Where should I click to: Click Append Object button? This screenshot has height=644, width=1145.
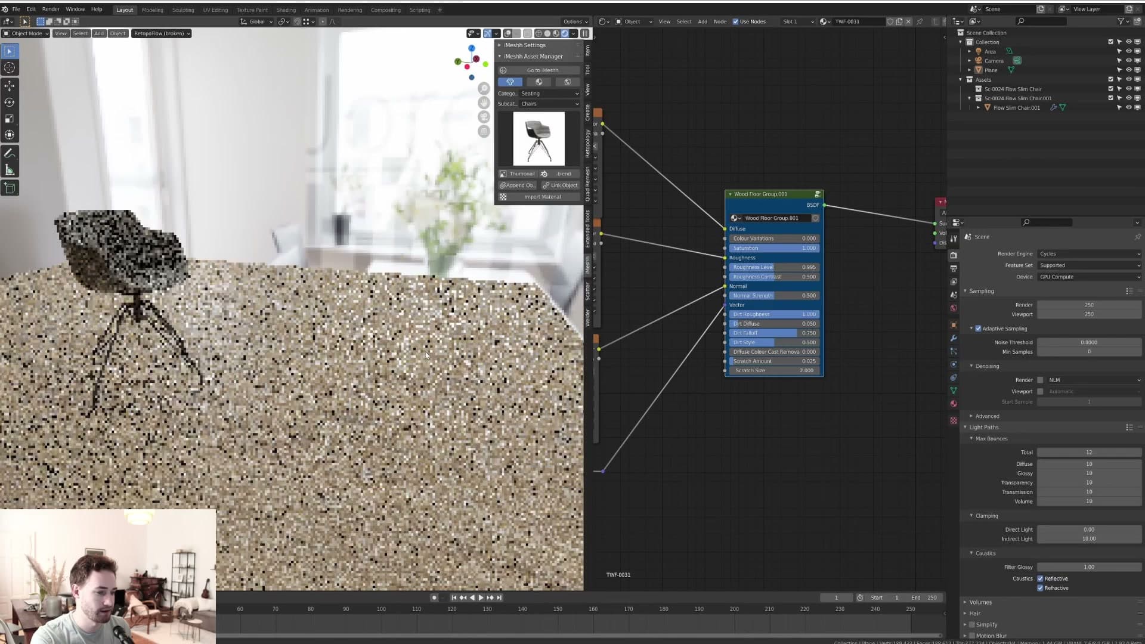point(518,185)
